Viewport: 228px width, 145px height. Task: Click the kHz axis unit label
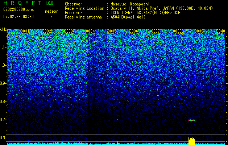(x=3, y=29)
